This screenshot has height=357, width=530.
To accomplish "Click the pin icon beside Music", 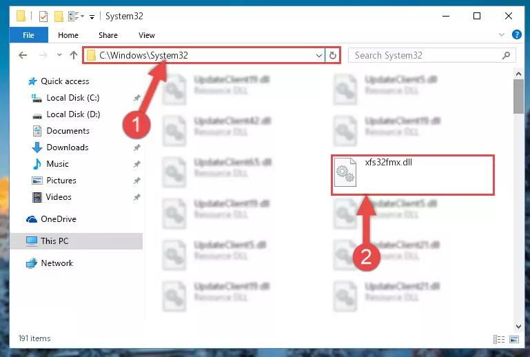I will click(136, 164).
